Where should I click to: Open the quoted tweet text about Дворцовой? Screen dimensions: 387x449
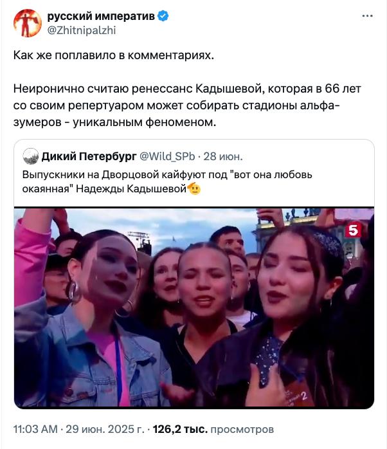coord(167,181)
